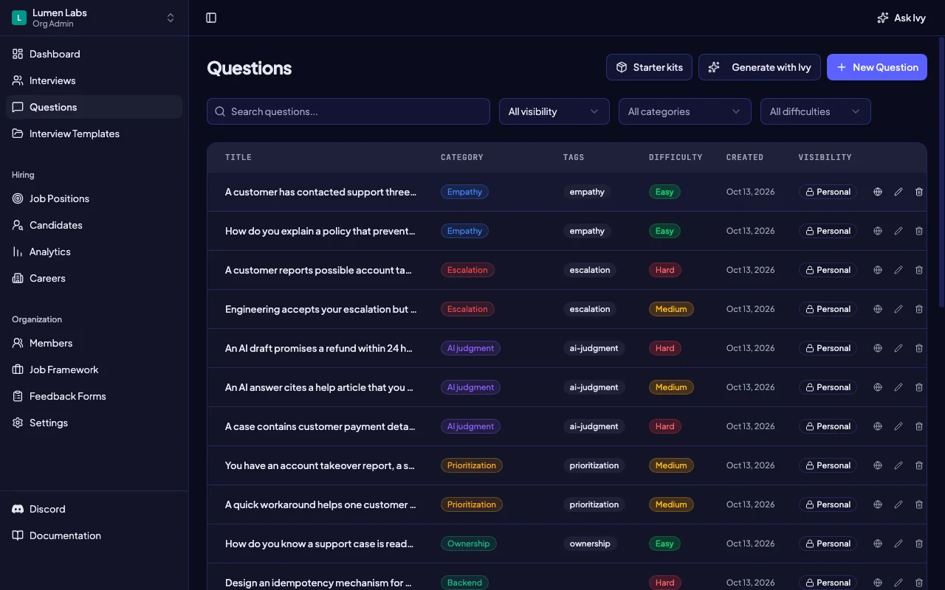Edit the "How do you explain a policy" question
The height and width of the screenshot is (590, 945).
[898, 231]
